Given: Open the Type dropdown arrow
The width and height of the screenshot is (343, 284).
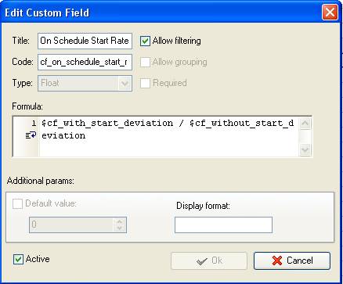Looking at the screenshot, I should pos(125,84).
